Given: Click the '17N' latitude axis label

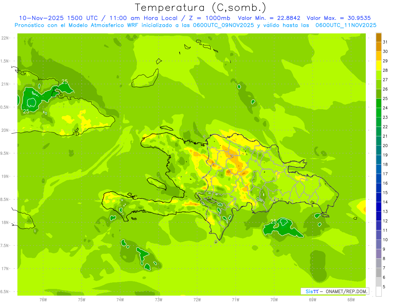Looking at the screenshot, I should [5, 269].
